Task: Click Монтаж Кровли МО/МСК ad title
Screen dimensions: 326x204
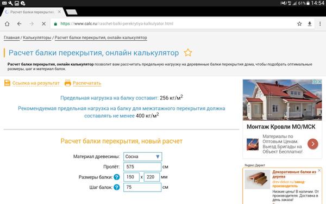Action: click(x=281, y=127)
